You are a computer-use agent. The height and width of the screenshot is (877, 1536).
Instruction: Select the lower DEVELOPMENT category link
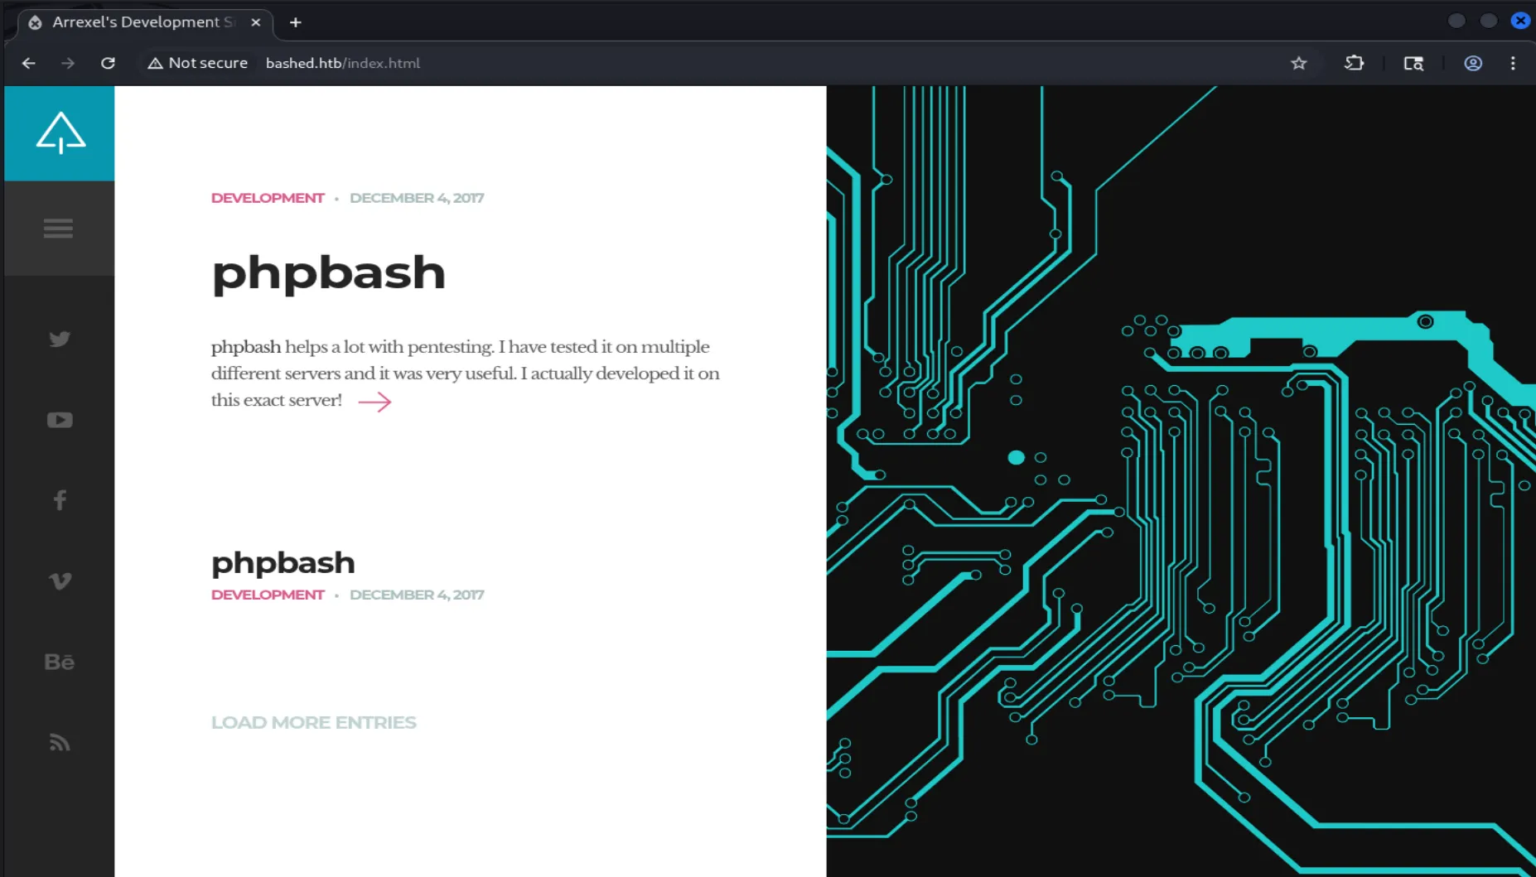pos(268,595)
